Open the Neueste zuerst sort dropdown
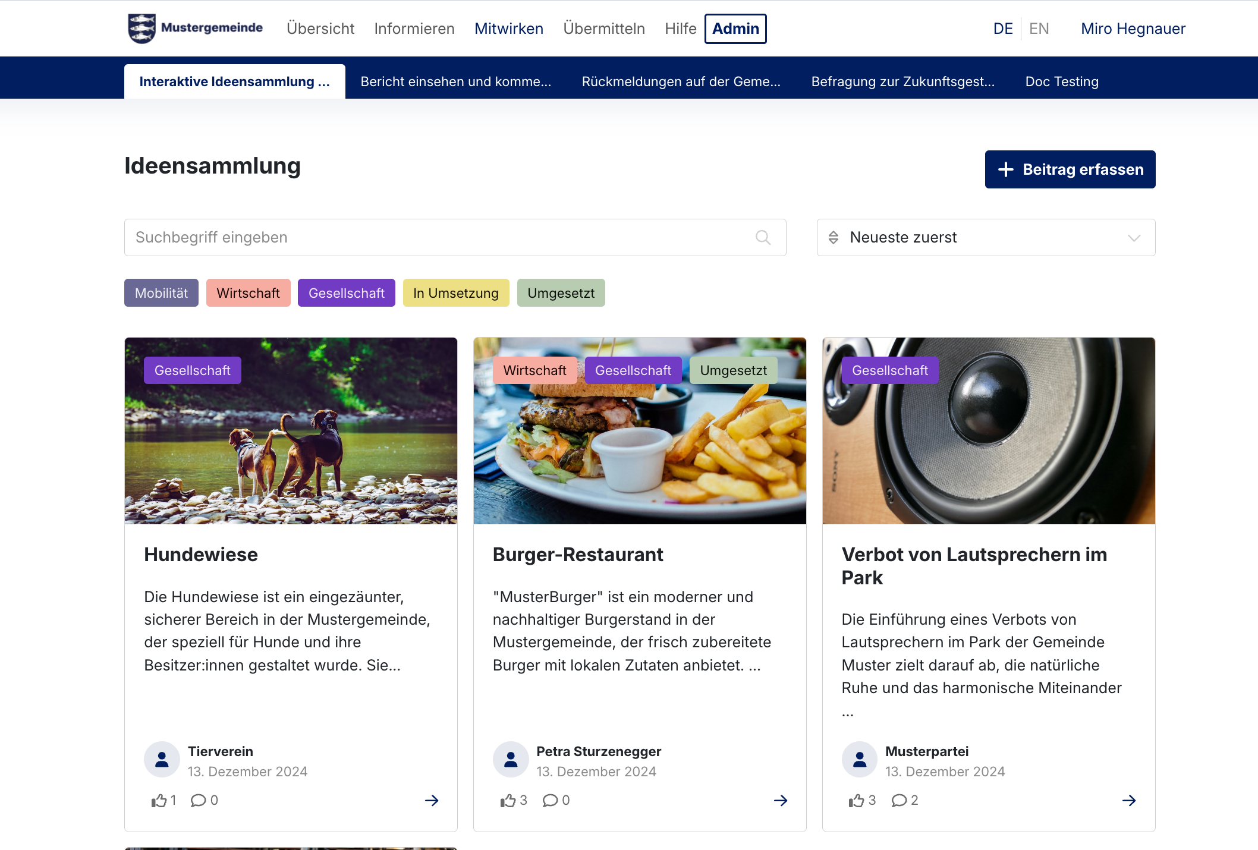Viewport: 1258px width, 850px height. pyautogui.click(x=986, y=238)
